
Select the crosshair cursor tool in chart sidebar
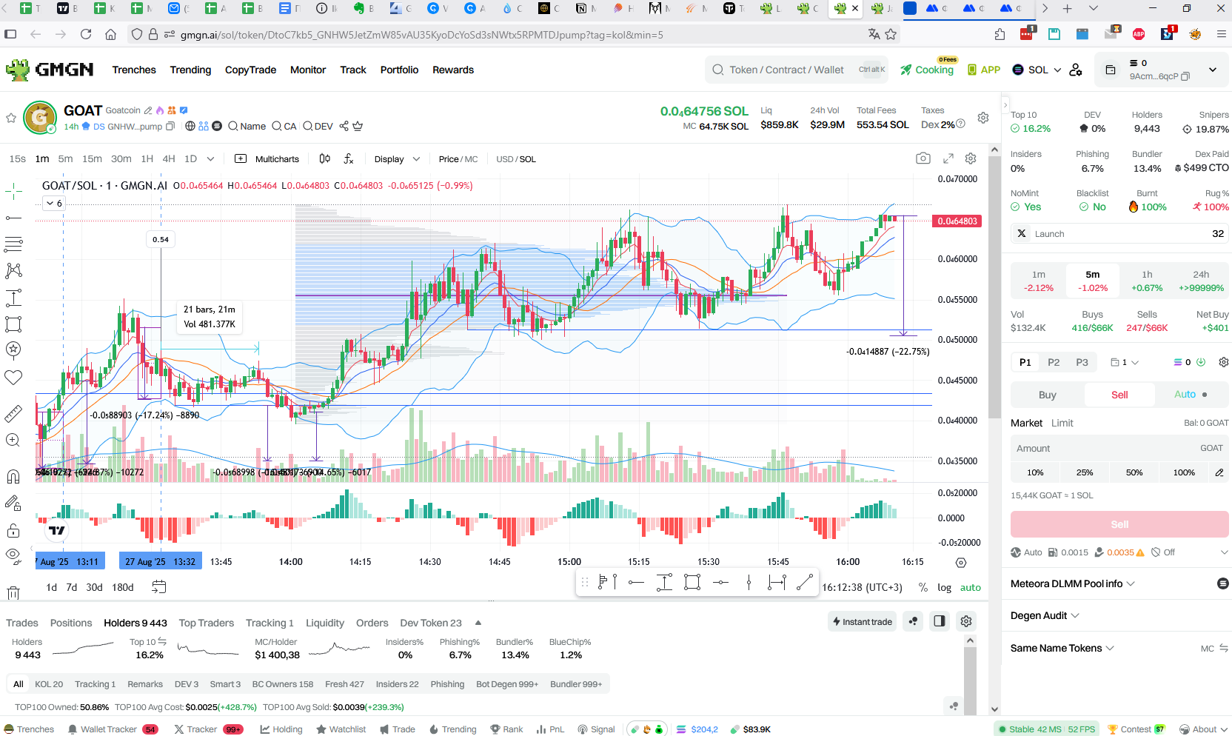tap(13, 192)
